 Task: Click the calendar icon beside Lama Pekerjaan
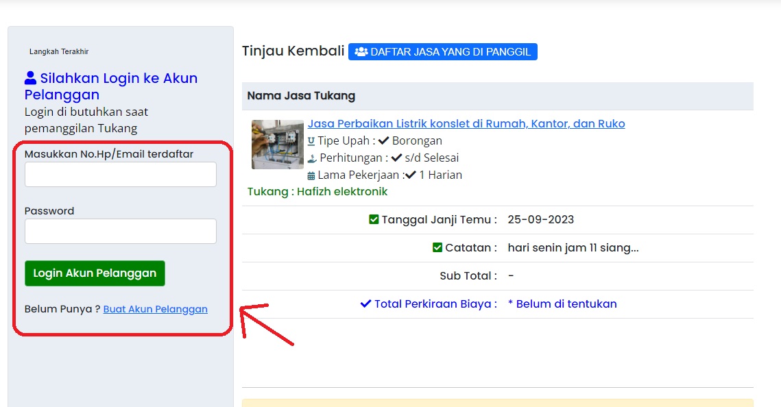311,175
